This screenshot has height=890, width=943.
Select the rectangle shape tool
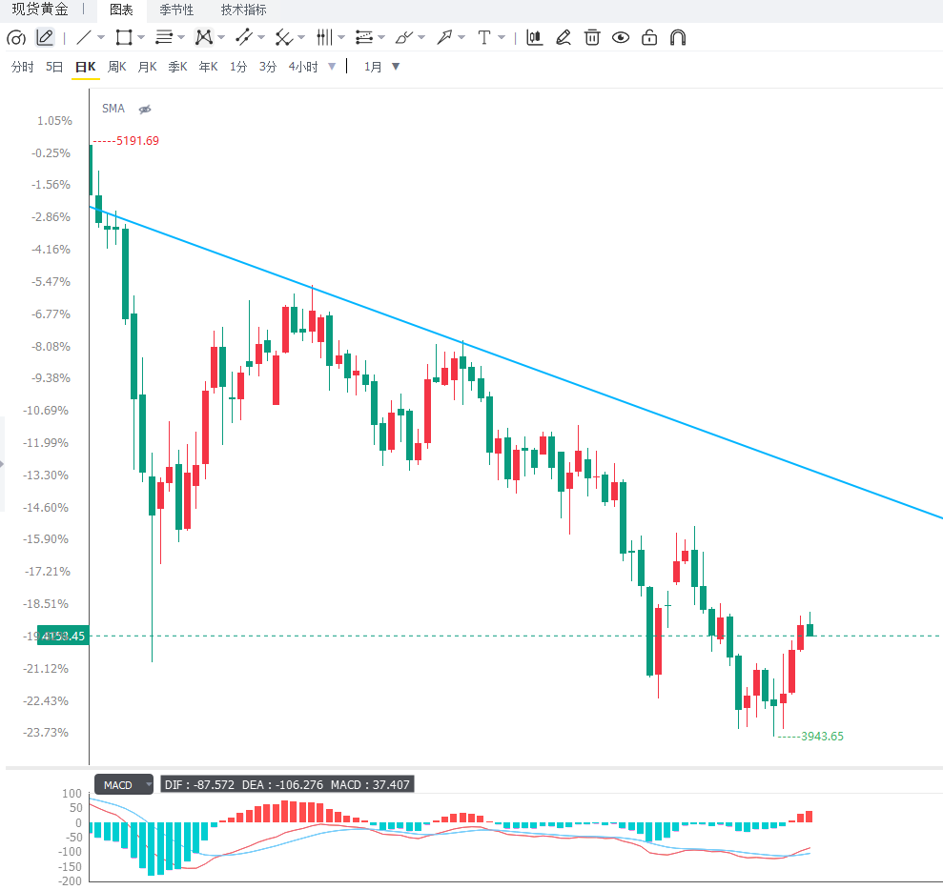click(124, 37)
